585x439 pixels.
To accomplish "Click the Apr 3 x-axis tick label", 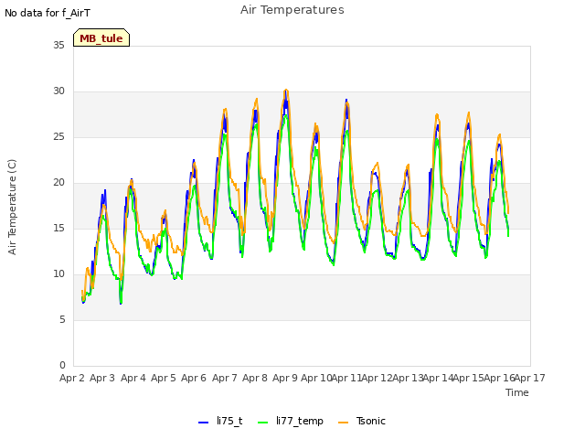I will tap(102, 378).
